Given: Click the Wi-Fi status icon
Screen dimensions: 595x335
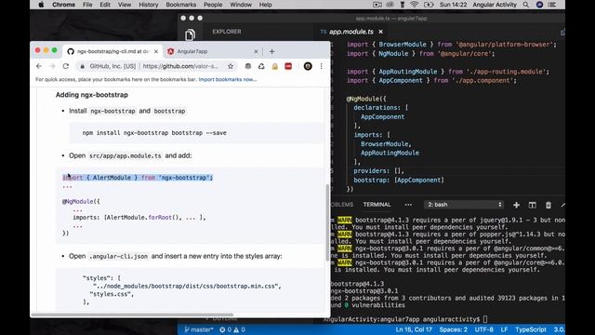Looking at the screenshot, I should 415,5.
